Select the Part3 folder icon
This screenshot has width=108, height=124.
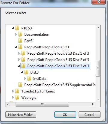[20, 41]
